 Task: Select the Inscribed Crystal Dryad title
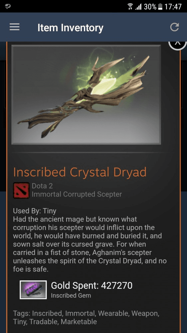coord(80,172)
